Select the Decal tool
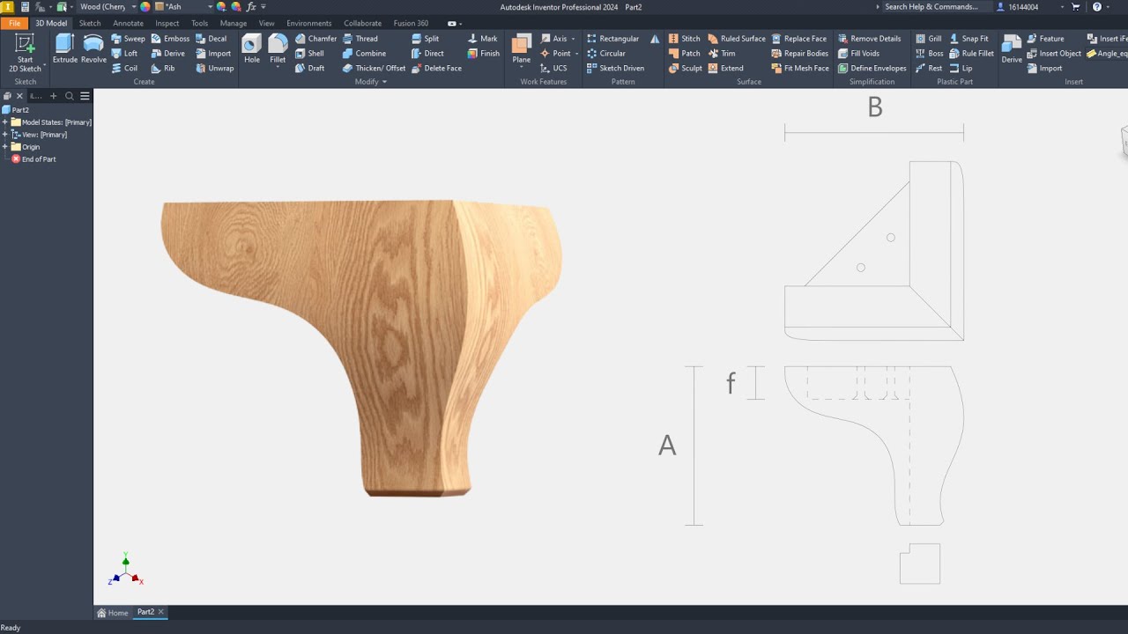1128x634 pixels. click(x=211, y=39)
